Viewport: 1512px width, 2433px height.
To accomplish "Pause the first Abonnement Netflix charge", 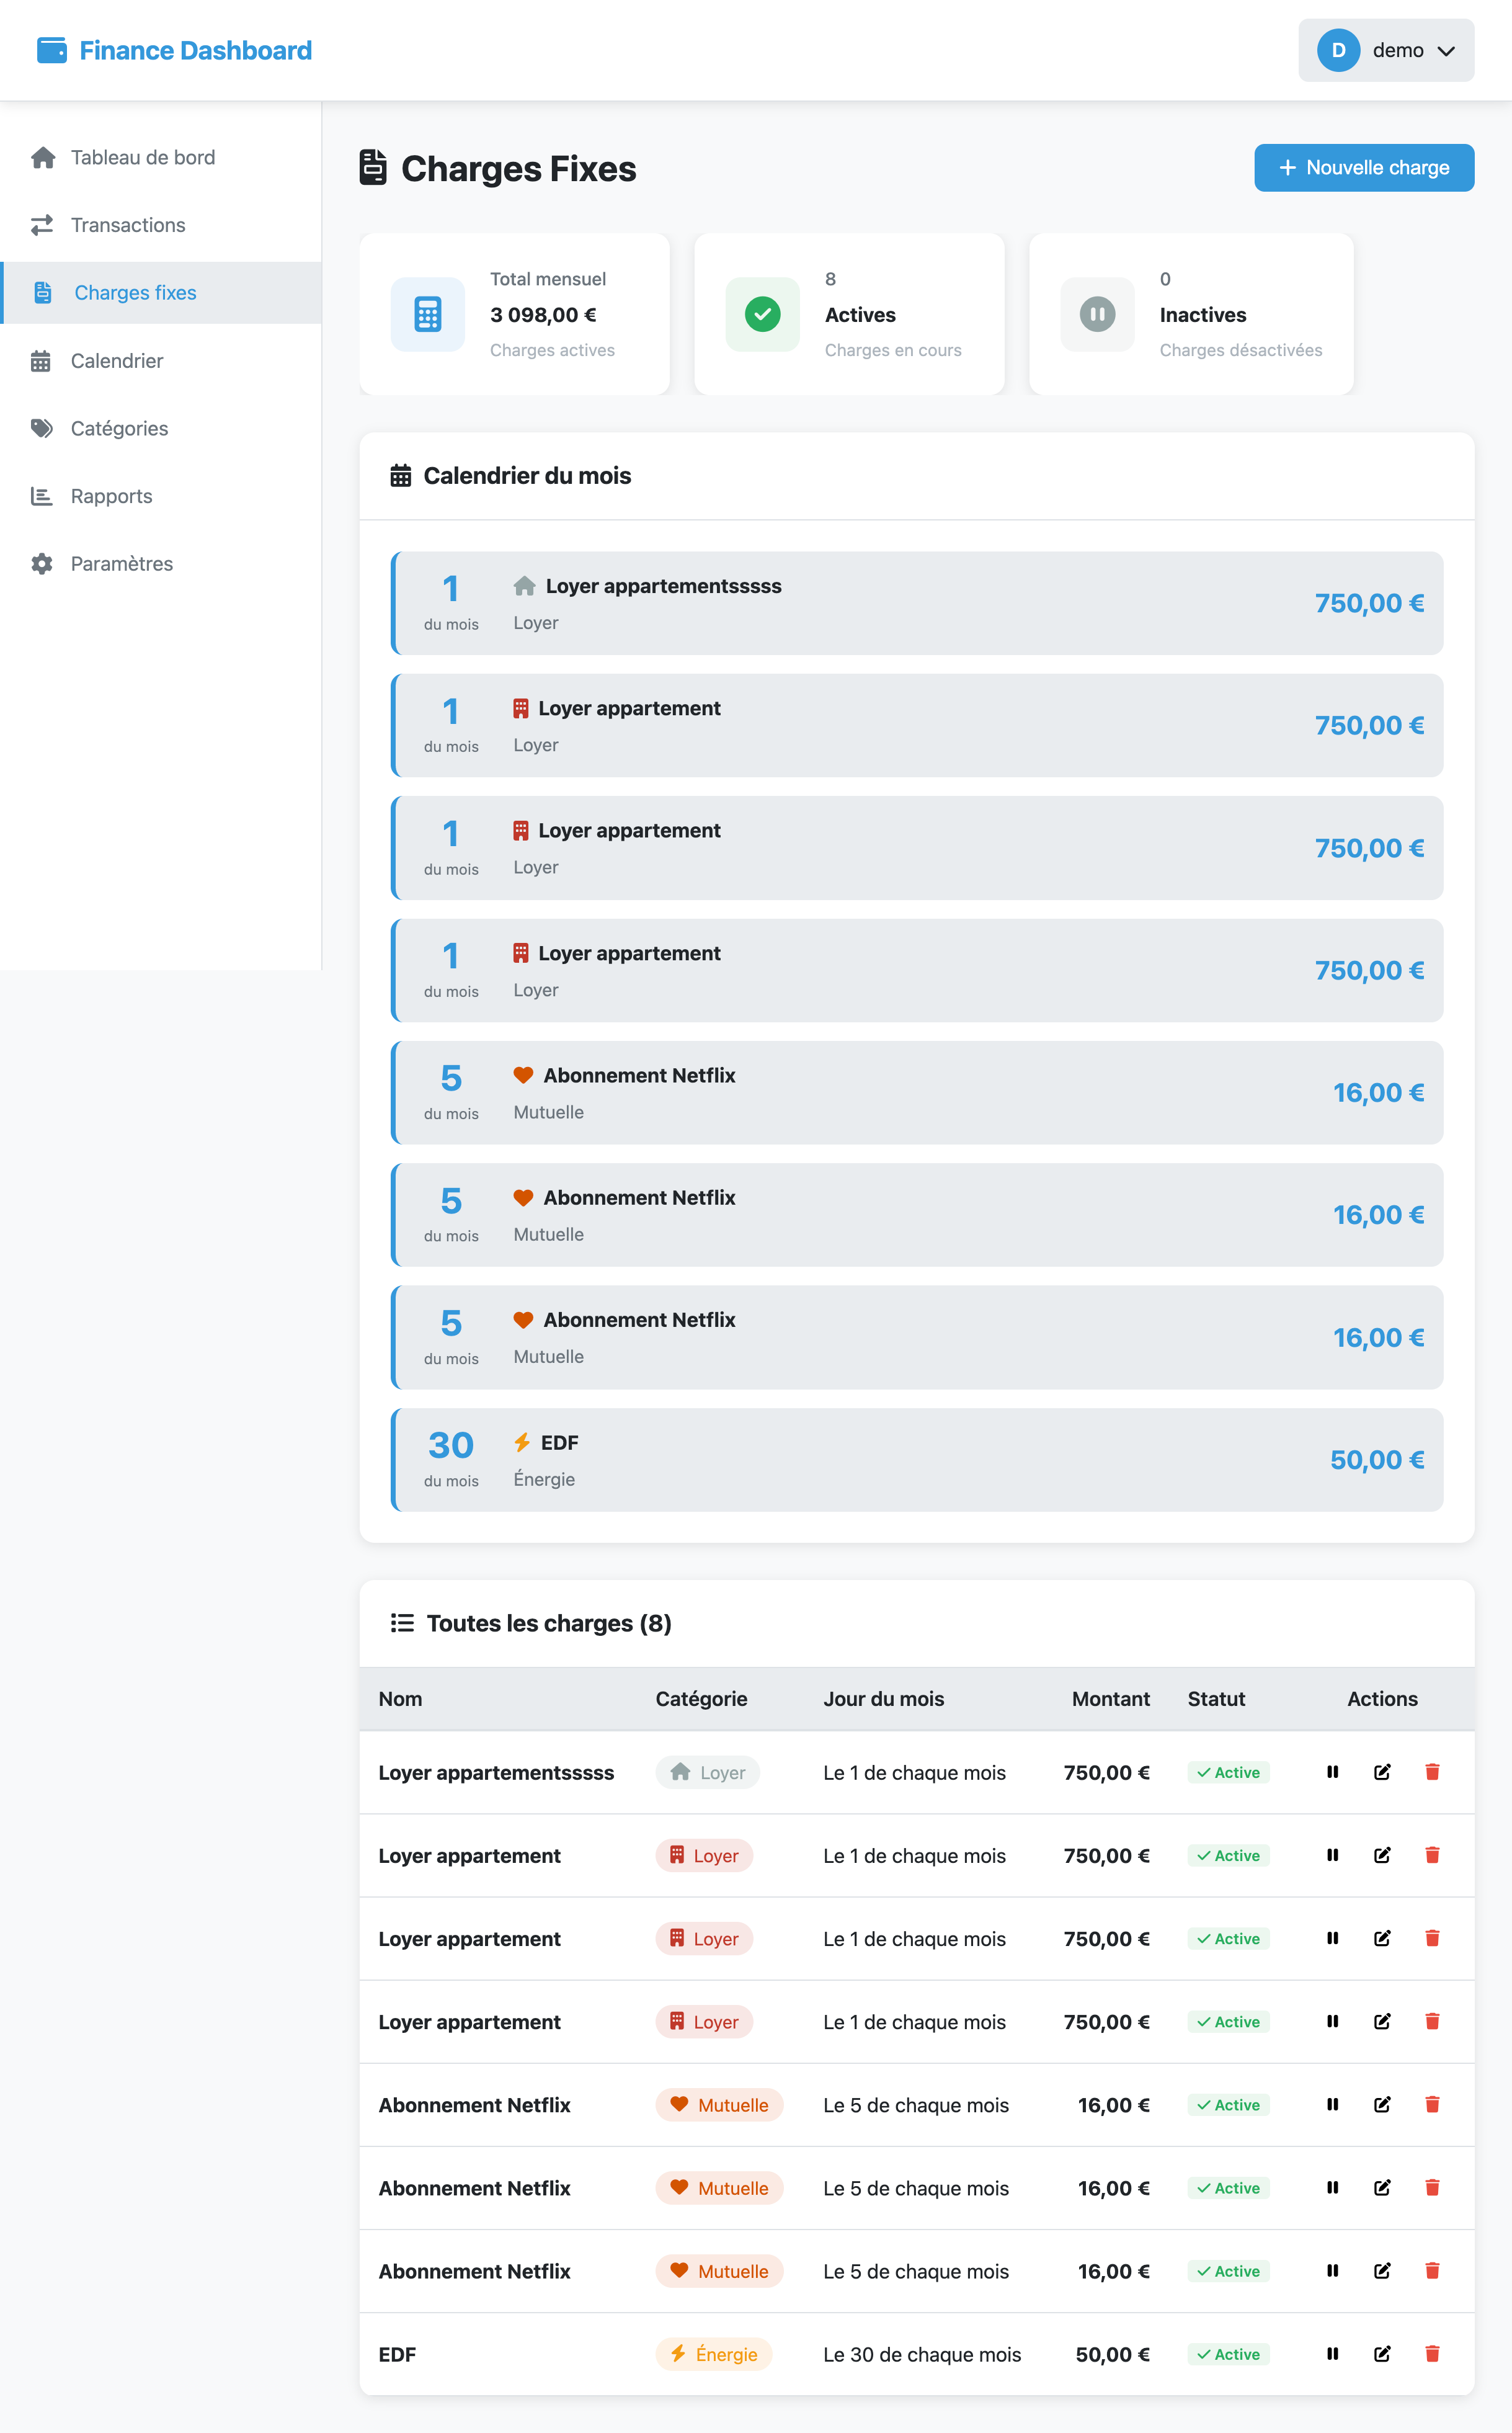I will (1332, 2105).
